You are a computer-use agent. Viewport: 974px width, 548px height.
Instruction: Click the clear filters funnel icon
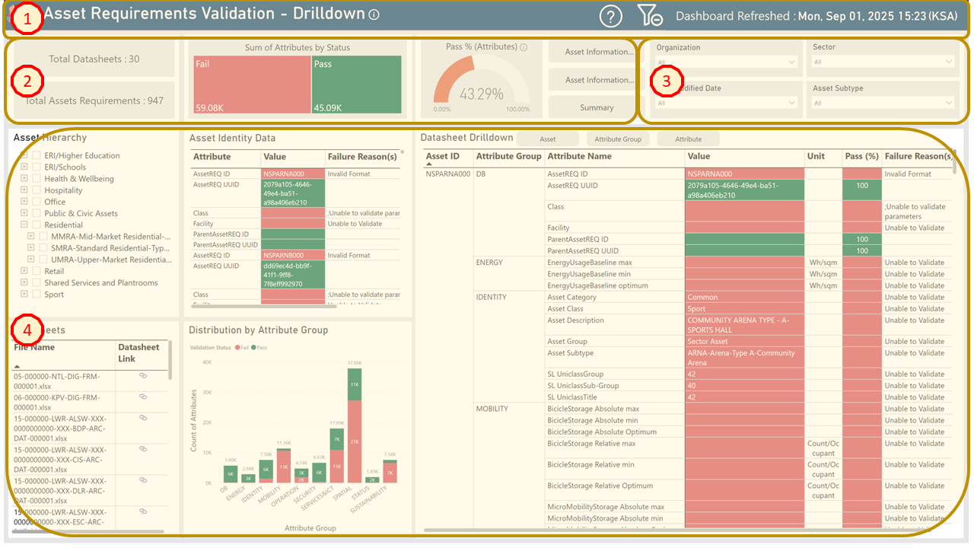649,15
